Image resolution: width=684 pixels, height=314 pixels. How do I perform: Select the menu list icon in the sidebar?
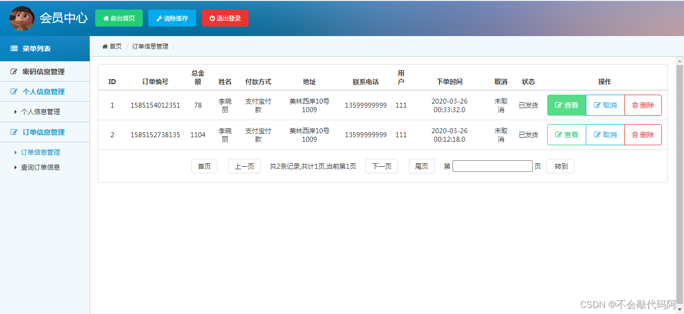point(14,49)
